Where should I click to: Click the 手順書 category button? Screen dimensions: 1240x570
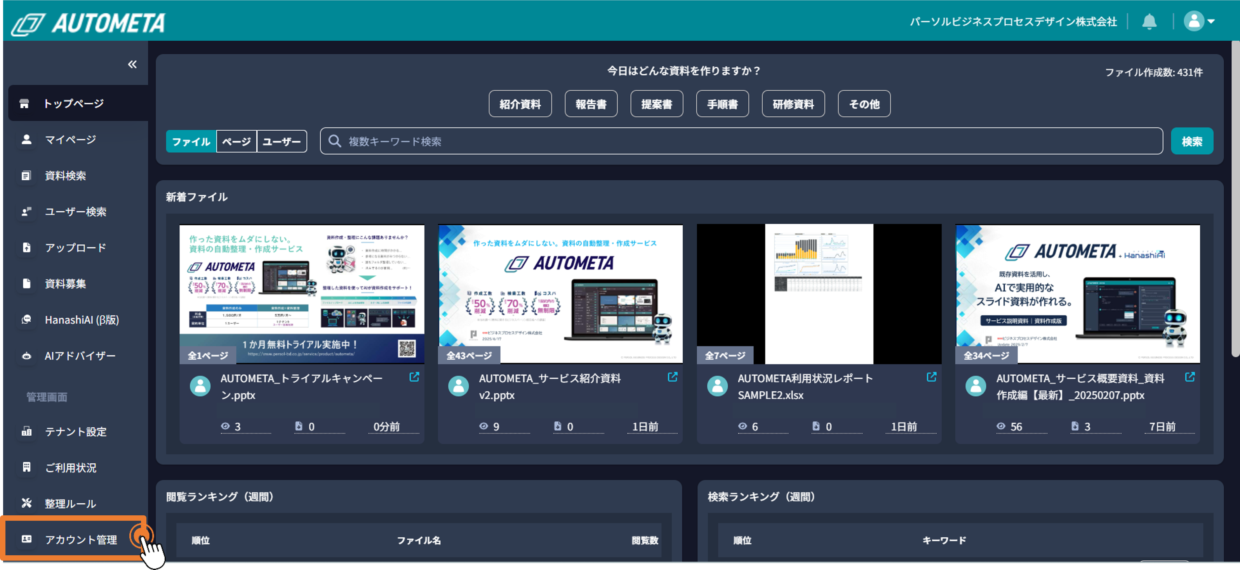point(722,104)
